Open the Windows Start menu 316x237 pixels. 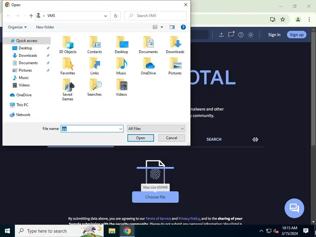7,231
